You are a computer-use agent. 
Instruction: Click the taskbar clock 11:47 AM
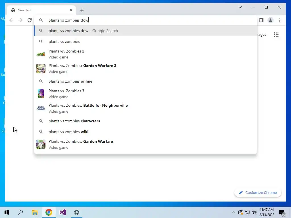click(267, 210)
